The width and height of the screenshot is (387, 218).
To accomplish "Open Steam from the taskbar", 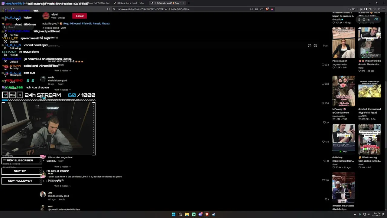I will tap(213, 214).
